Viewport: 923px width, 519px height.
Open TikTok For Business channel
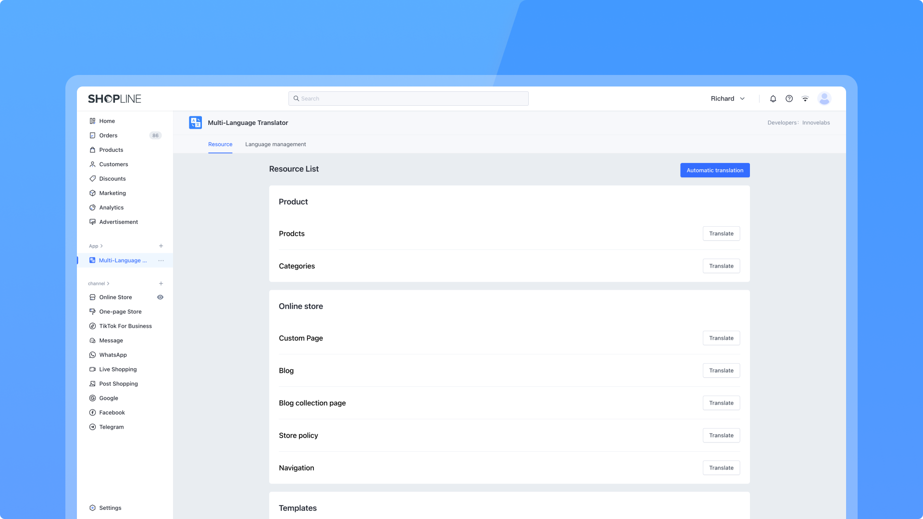(125, 326)
